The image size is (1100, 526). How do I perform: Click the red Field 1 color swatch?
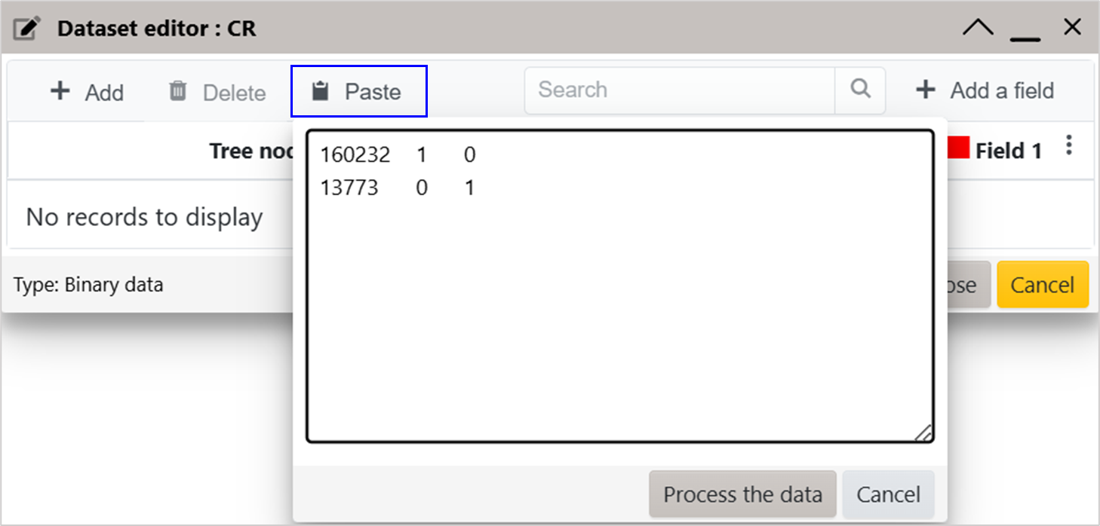[957, 147]
